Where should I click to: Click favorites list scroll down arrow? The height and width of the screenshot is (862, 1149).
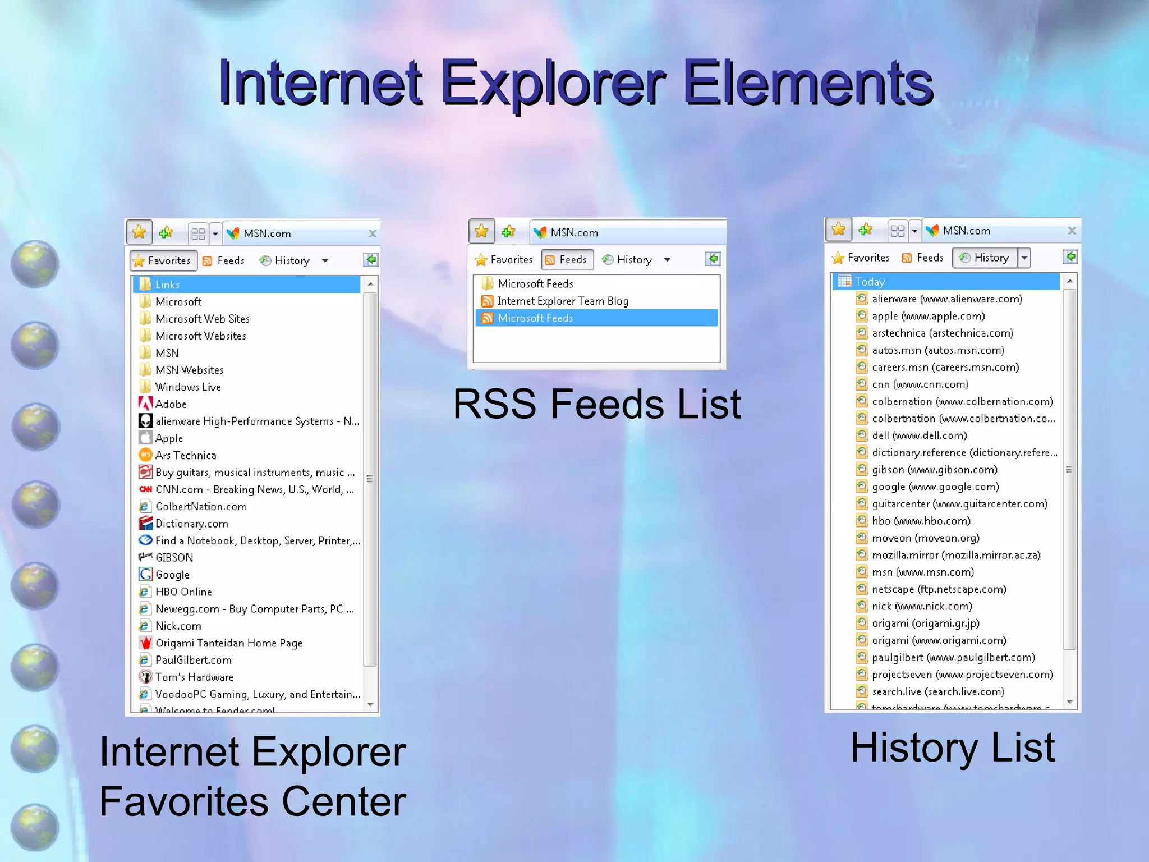[x=370, y=704]
